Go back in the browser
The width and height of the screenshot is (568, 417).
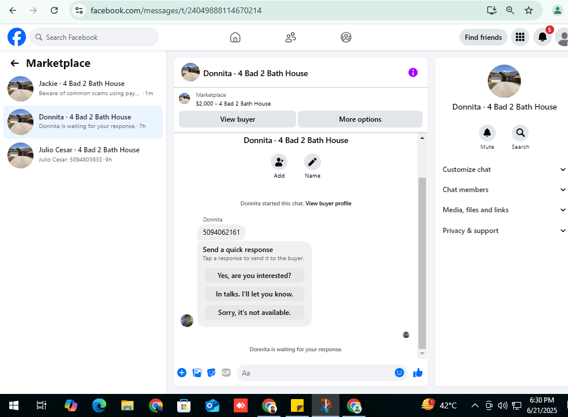13,10
